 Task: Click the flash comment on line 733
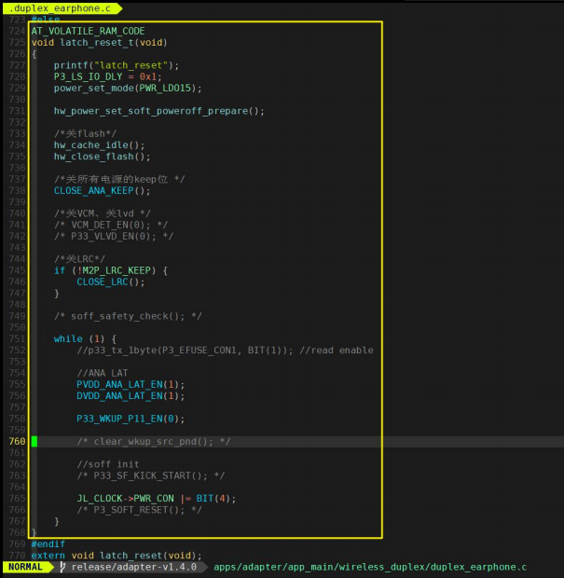(85, 133)
